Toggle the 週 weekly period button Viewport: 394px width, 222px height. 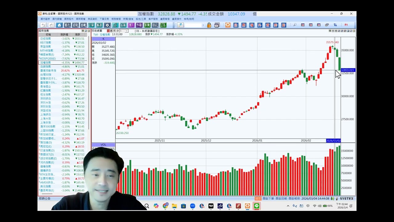(111, 31)
